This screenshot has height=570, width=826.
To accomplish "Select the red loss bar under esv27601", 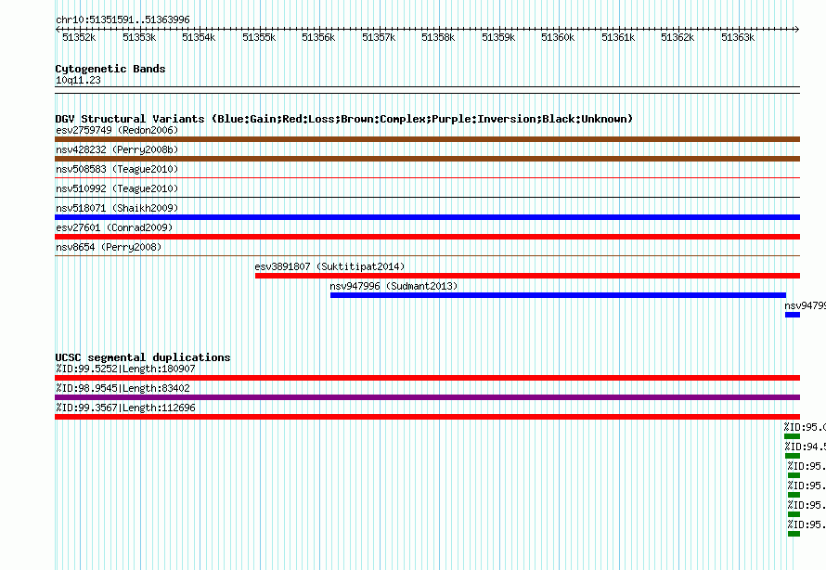I will (x=427, y=237).
